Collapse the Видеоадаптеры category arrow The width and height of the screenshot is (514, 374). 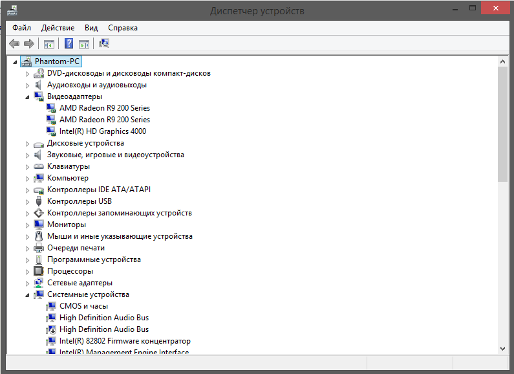click(x=27, y=97)
